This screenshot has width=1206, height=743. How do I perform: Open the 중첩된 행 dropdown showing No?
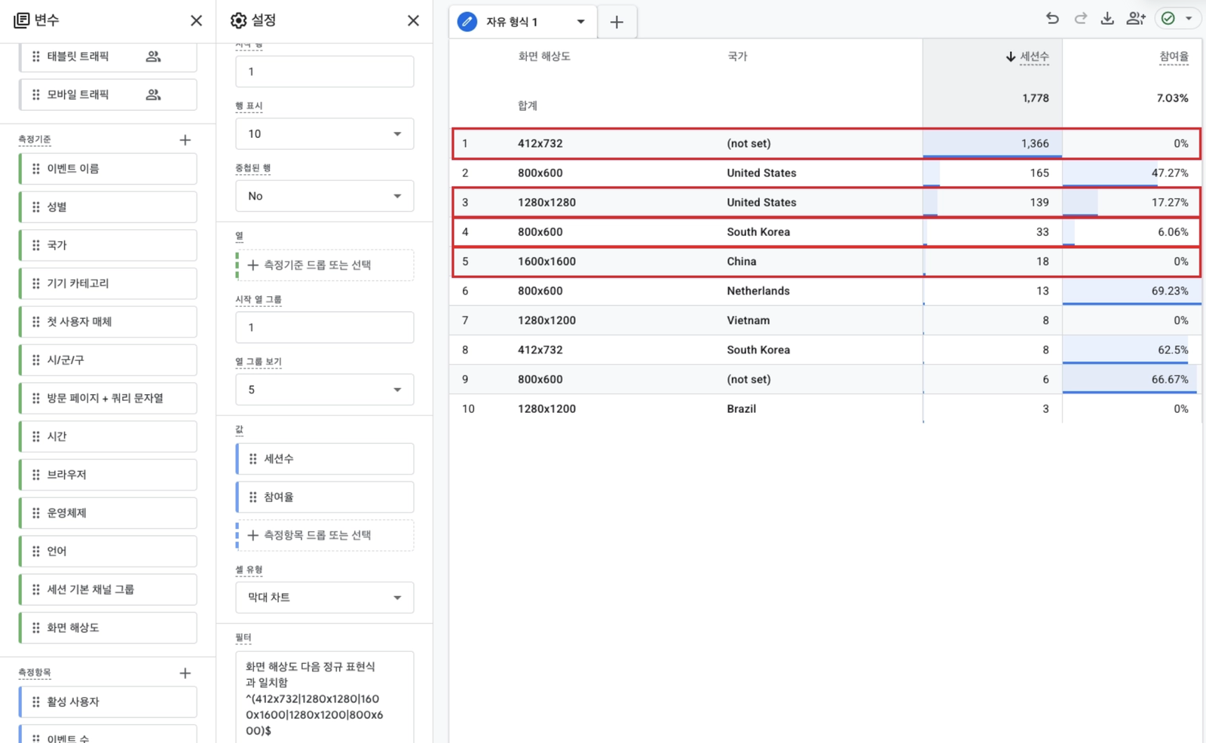[325, 196]
